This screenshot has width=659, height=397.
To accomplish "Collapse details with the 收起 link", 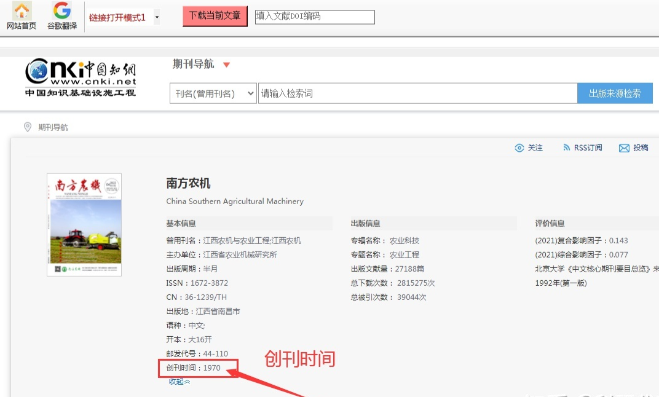I will click(x=180, y=382).
